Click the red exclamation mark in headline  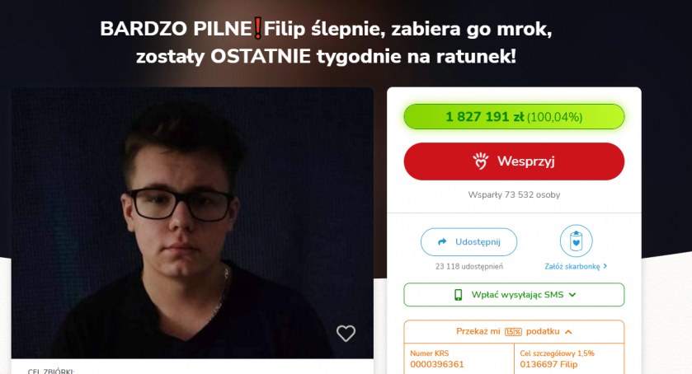coord(258,29)
